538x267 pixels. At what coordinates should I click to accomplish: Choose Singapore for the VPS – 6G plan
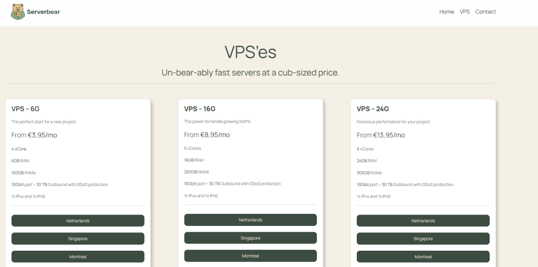tap(78, 239)
